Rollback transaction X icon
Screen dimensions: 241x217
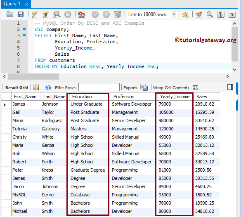tap(106, 14)
